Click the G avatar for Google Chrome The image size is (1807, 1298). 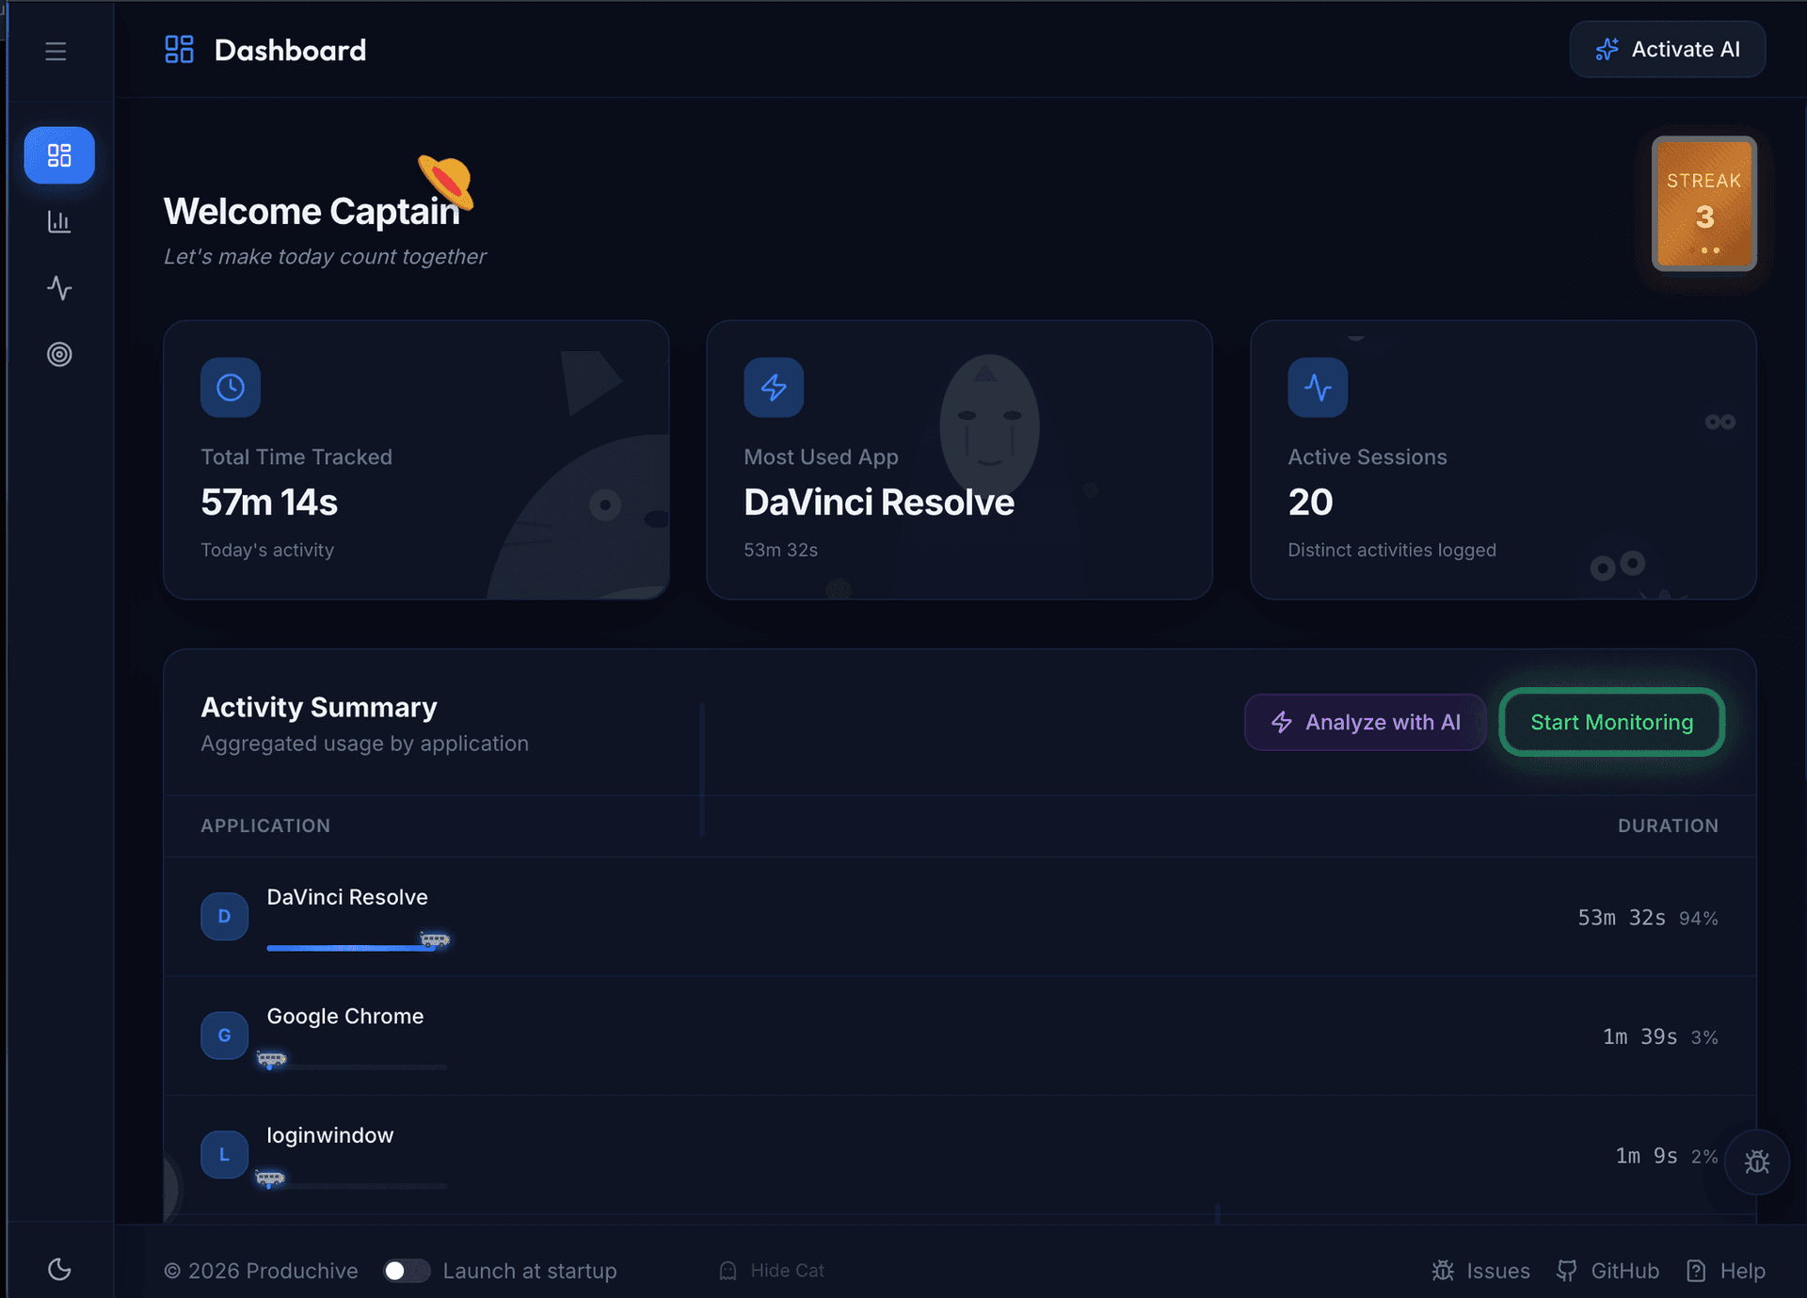click(x=224, y=1035)
